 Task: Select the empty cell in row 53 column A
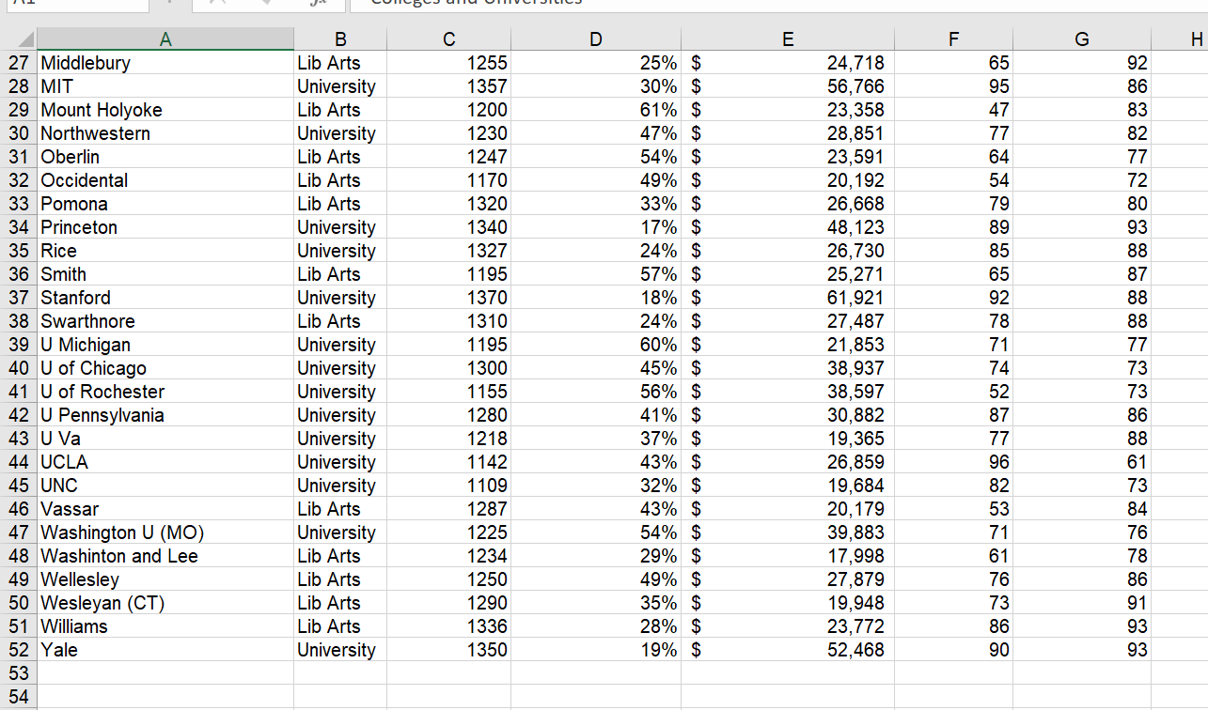click(x=165, y=672)
